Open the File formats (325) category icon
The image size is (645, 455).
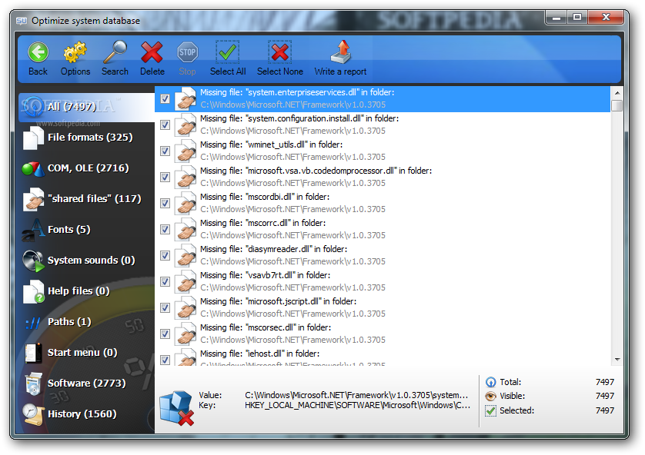[33, 138]
